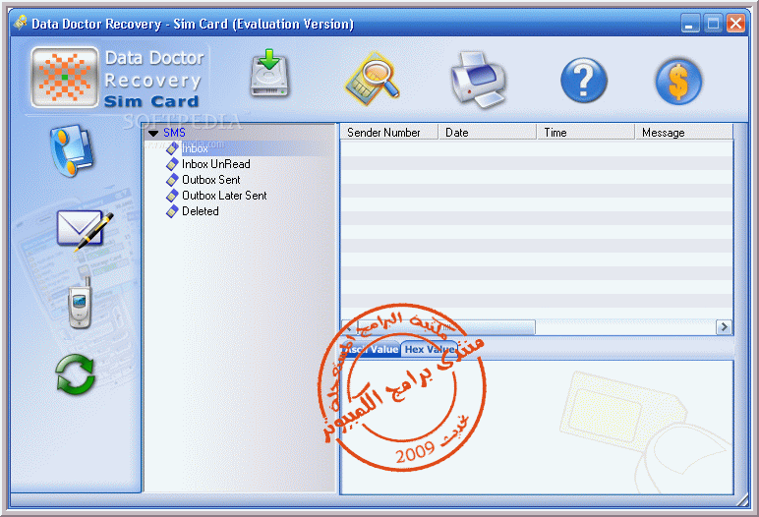The image size is (759, 517).
Task: Click the green refresh arrows icon
Action: coord(75,374)
